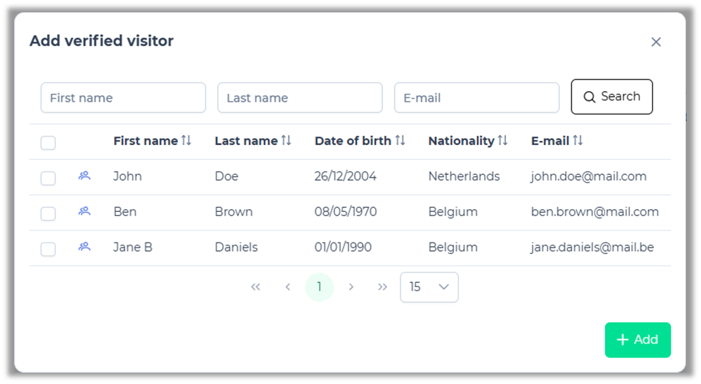Tick the select-all header checkbox
701x384 pixels.
pos(48,143)
